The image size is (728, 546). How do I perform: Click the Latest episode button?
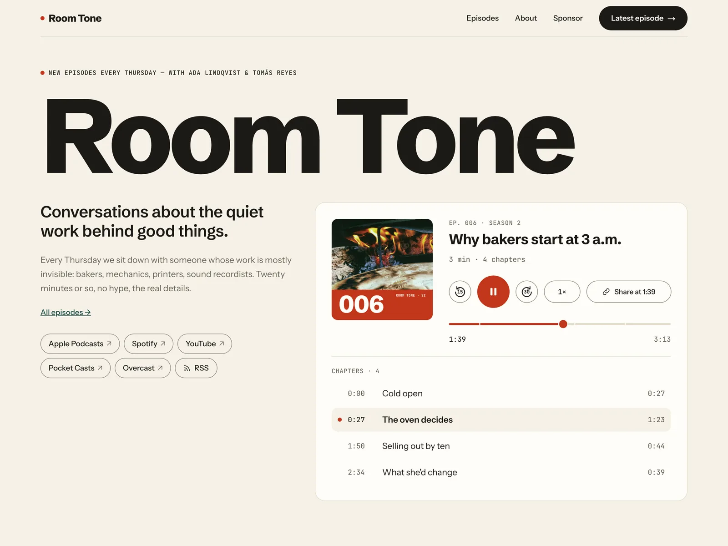pyautogui.click(x=643, y=18)
